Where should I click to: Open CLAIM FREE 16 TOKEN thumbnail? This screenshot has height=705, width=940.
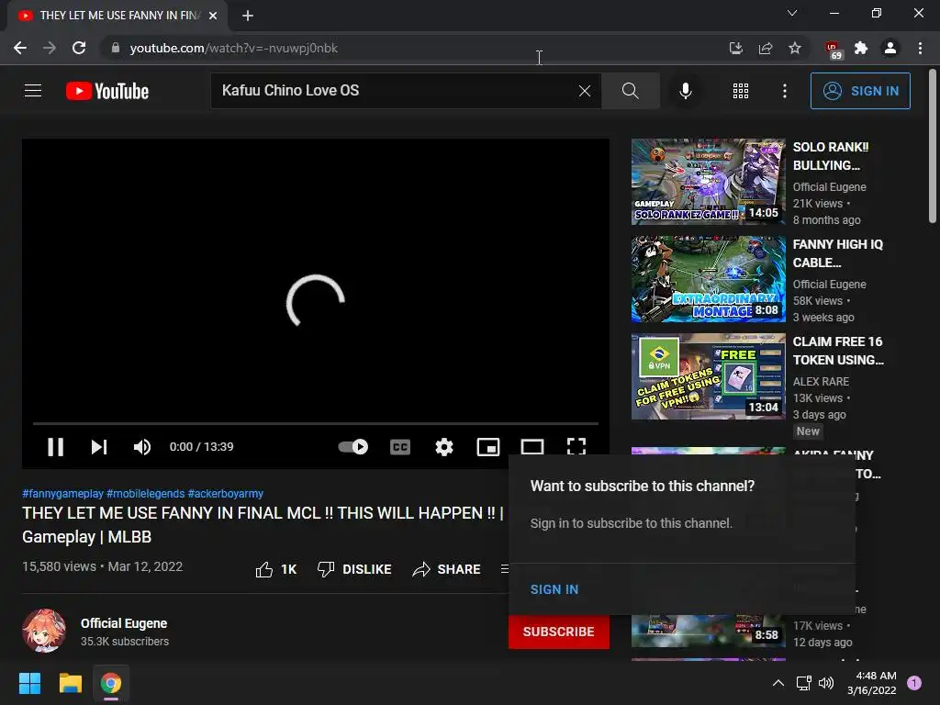tap(708, 375)
